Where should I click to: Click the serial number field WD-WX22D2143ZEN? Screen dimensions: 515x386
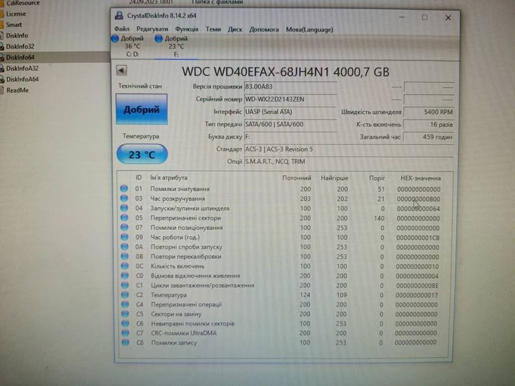(x=290, y=99)
